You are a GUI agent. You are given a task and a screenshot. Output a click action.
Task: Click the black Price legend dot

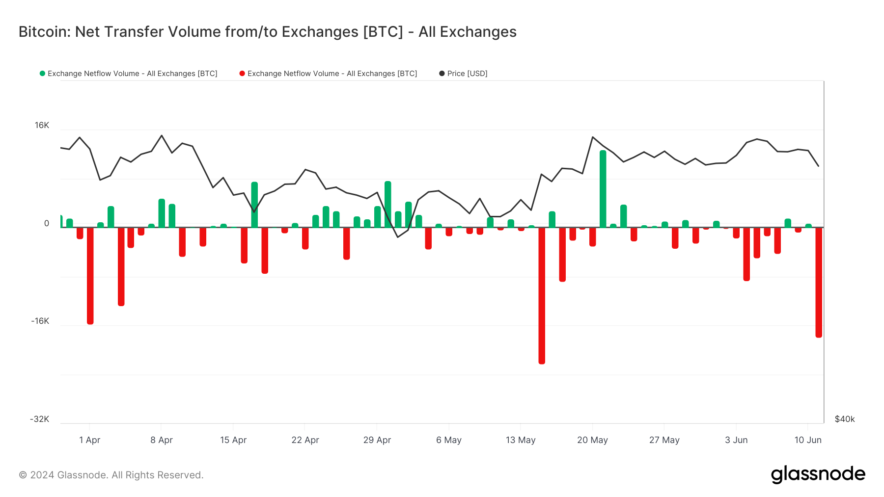pyautogui.click(x=442, y=74)
